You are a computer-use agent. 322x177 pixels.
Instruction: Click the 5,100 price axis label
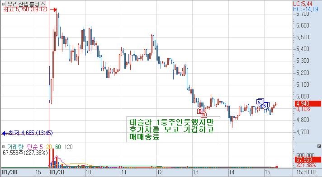(x=303, y=84)
